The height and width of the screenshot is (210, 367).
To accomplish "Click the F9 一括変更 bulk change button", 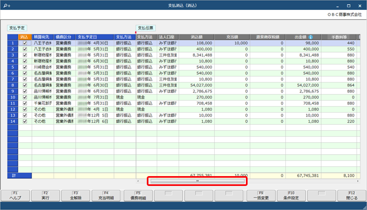I will pyautogui.click(x=261, y=196).
